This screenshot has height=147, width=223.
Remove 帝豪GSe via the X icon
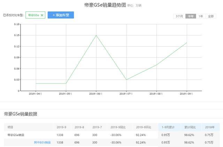coord(42,15)
